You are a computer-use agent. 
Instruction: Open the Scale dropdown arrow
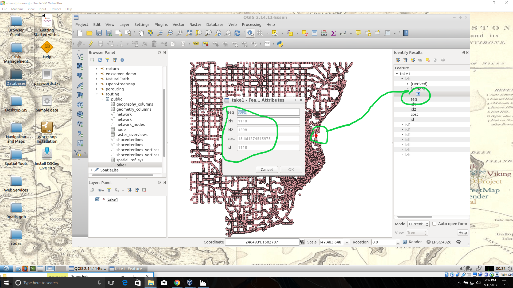[347, 242]
